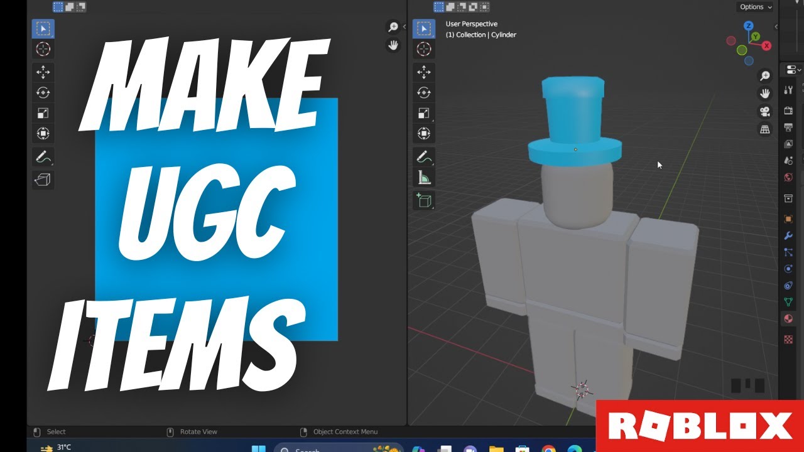Click the 'User Perspective' viewport label

click(x=472, y=24)
